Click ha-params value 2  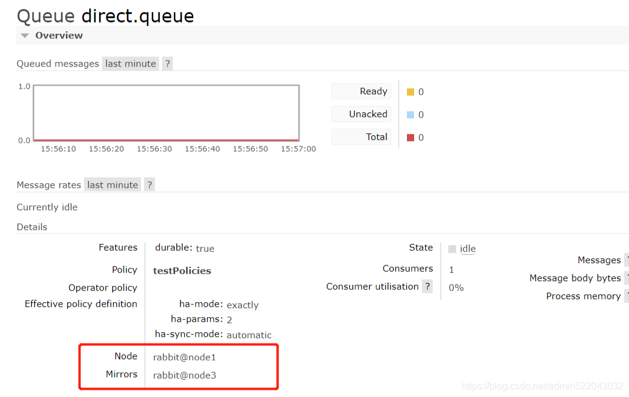click(229, 320)
